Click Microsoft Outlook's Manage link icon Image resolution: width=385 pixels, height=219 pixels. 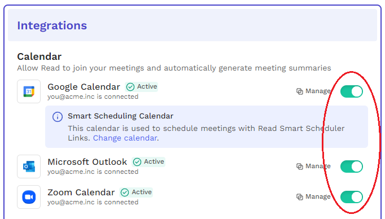point(300,167)
